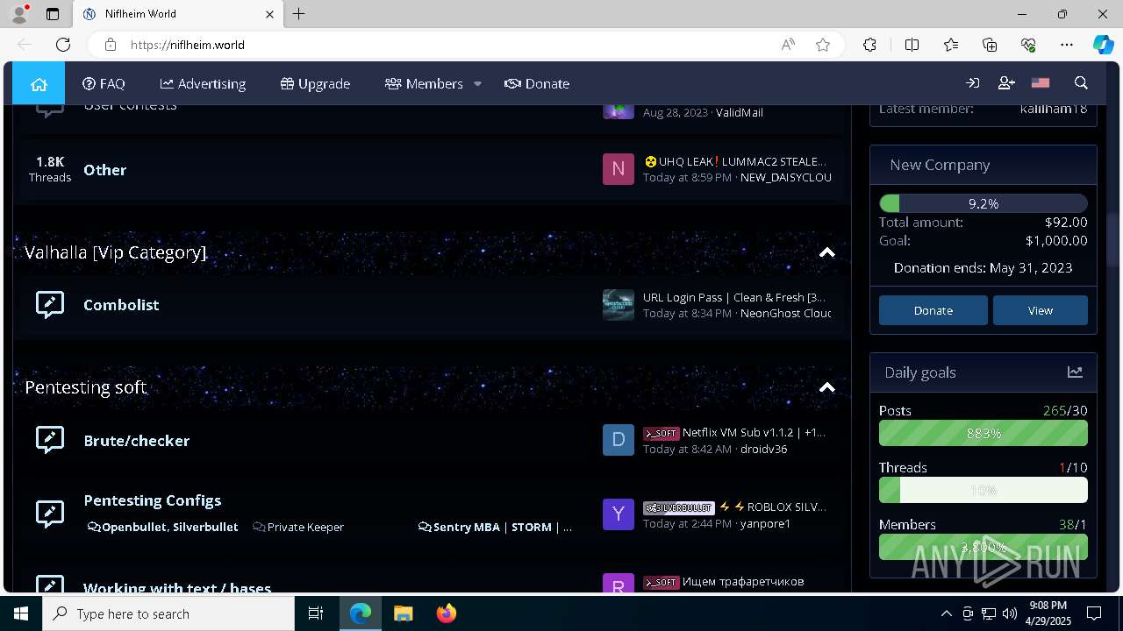Viewport: 1123px width, 631px height.
Task: Open the Copilot sidebar icon
Action: point(1103,45)
